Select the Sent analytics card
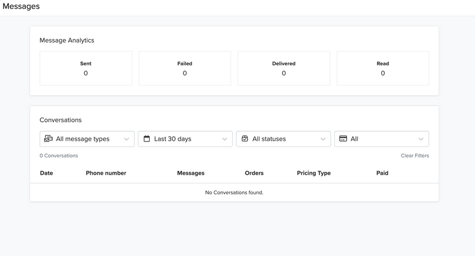The height and width of the screenshot is (256, 475). (85, 68)
